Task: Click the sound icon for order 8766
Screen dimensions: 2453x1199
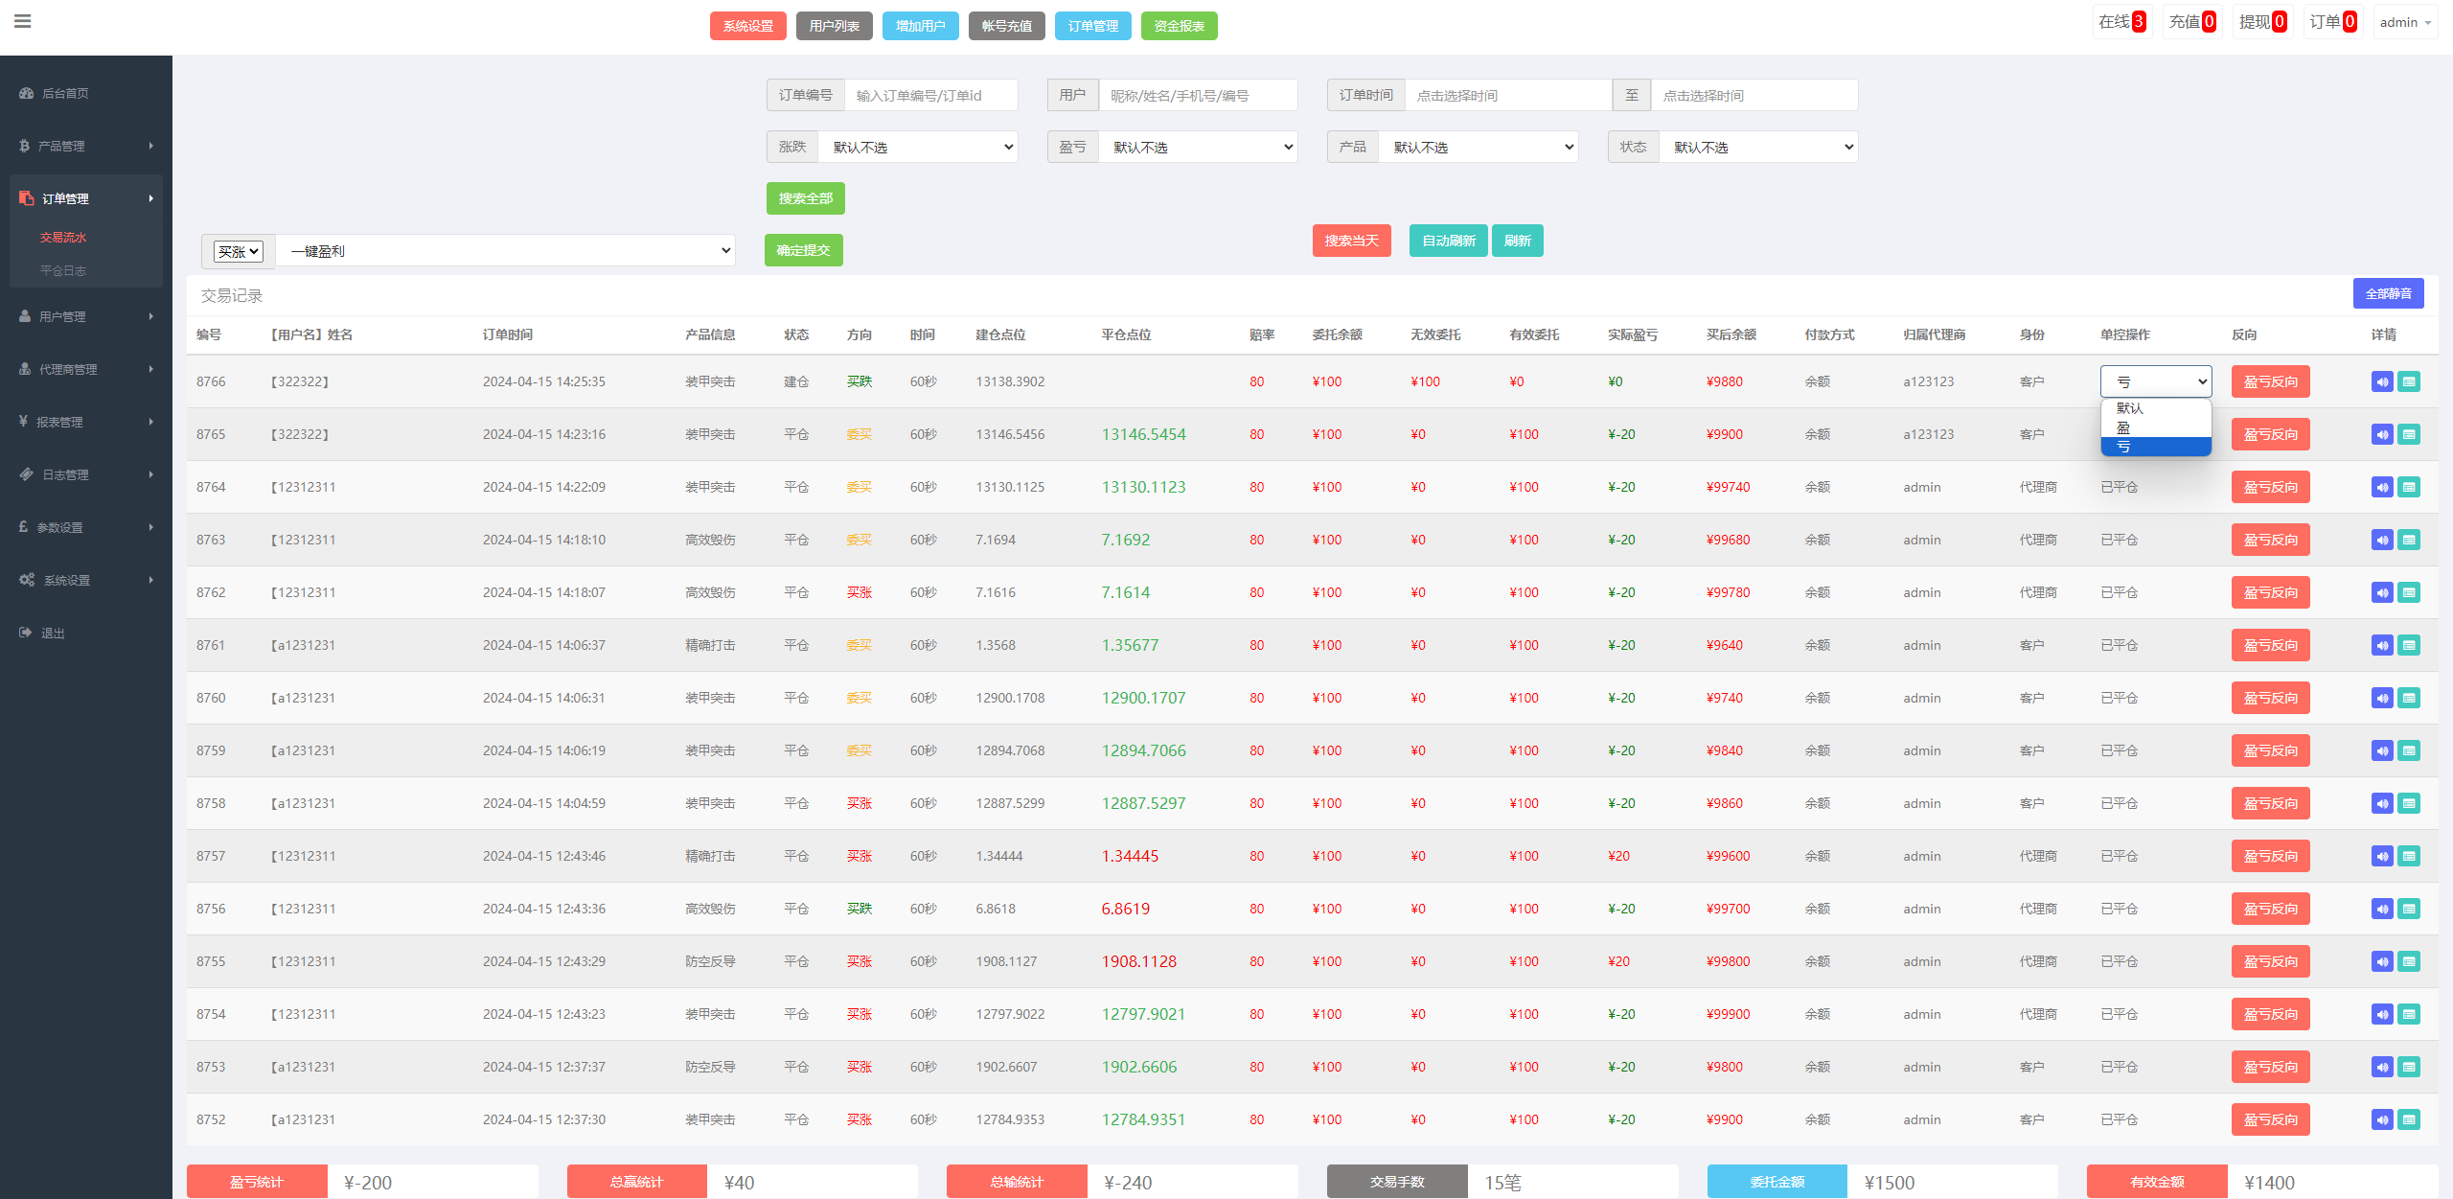Action: 2382,381
